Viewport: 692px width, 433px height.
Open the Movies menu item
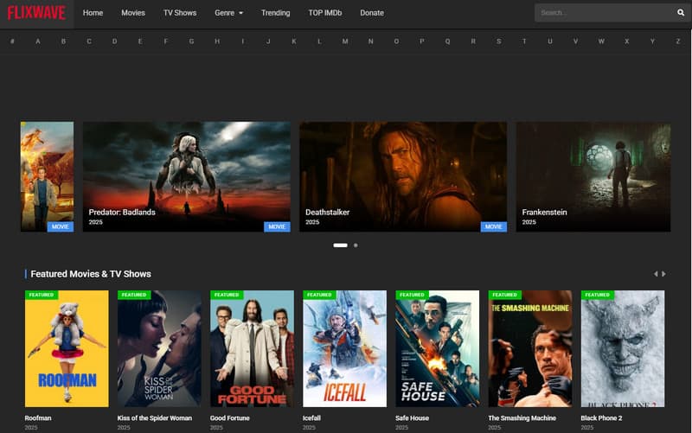click(133, 13)
